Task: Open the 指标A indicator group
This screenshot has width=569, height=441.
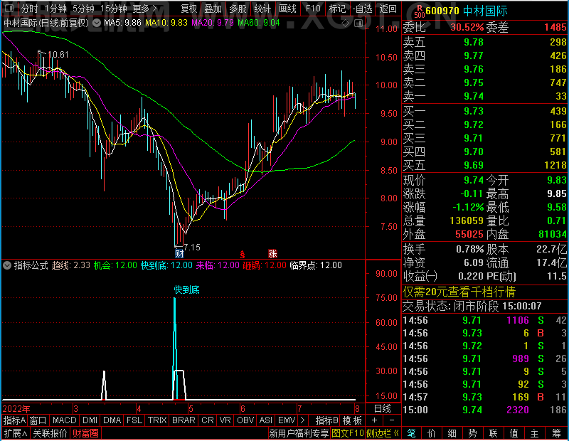Action: (14, 420)
